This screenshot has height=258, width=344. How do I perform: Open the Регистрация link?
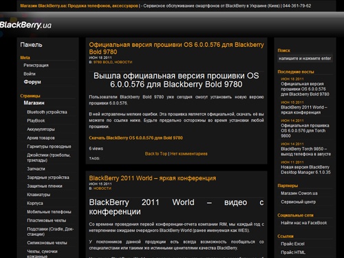[36, 65]
